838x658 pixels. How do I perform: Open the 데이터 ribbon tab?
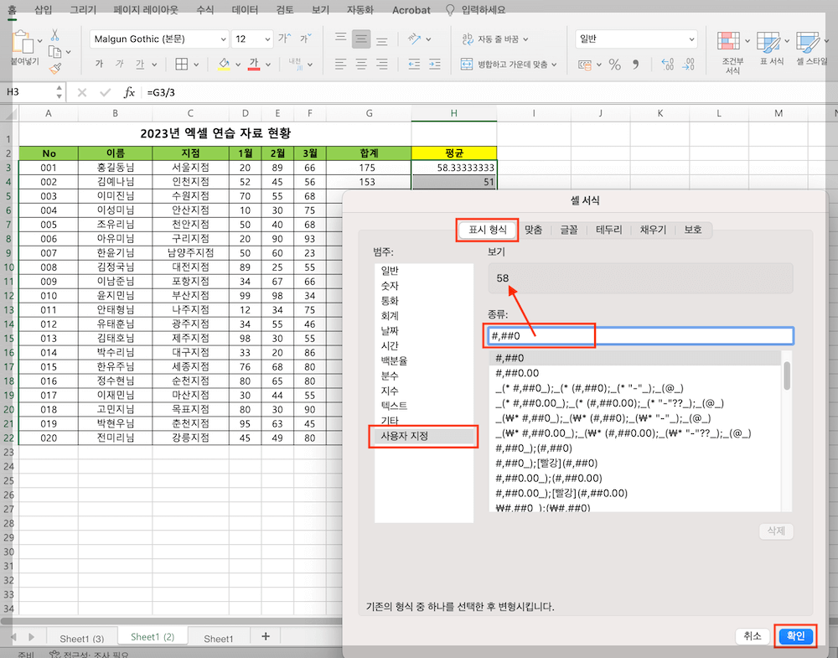(245, 9)
